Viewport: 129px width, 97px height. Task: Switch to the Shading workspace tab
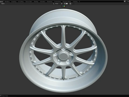tap(36, 2)
